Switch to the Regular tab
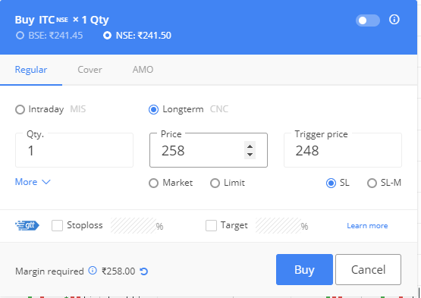The width and height of the screenshot is (421, 298). click(x=31, y=70)
